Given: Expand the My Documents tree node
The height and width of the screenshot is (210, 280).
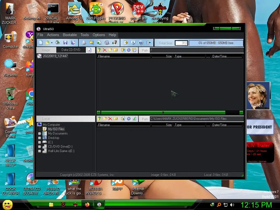Looking at the screenshot, I should click(39, 133).
